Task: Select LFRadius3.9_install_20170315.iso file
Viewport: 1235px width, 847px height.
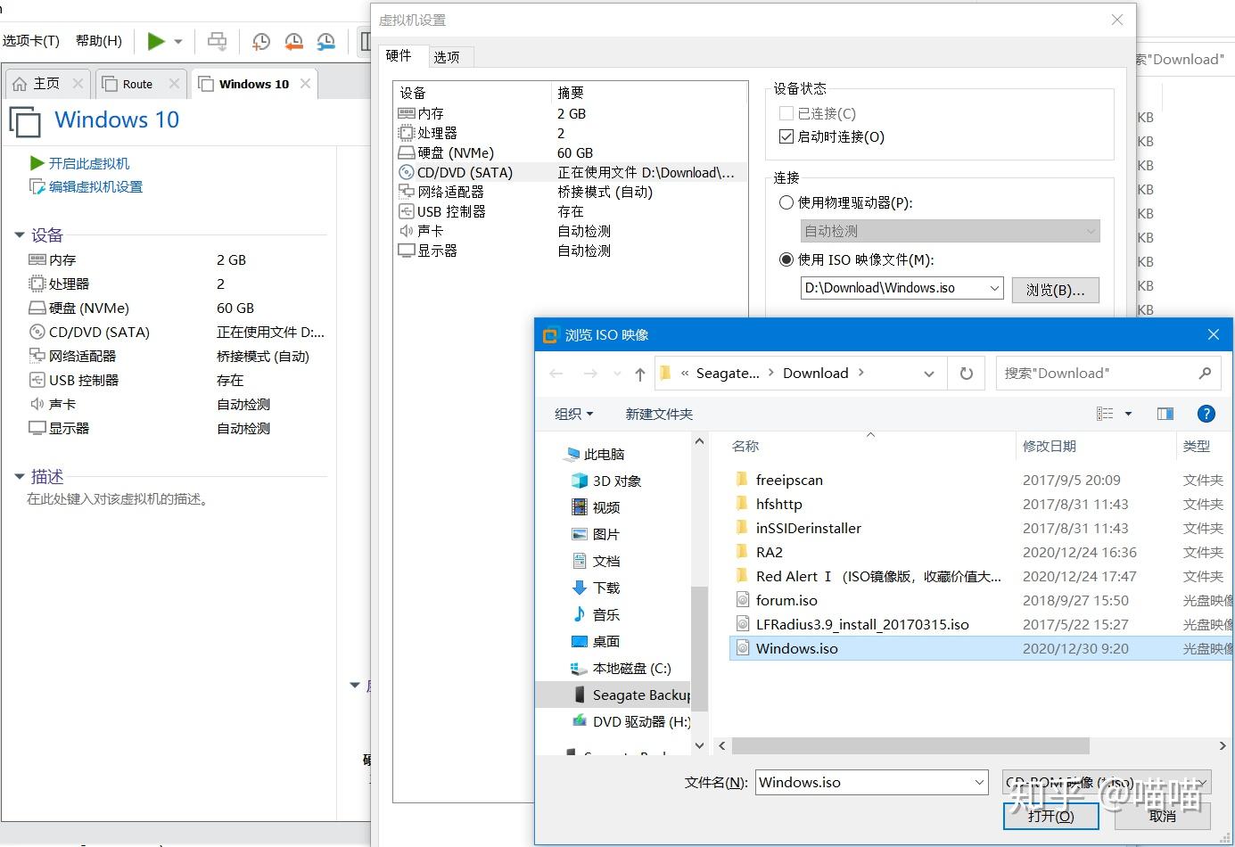Action: point(861,625)
